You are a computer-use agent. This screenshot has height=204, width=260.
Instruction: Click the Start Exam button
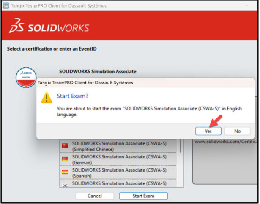143,196
